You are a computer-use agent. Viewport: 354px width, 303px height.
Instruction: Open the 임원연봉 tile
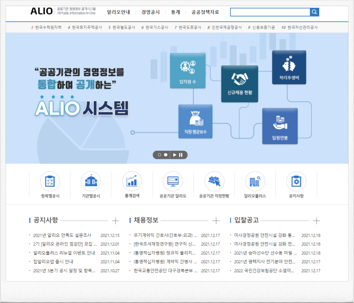click(x=280, y=126)
